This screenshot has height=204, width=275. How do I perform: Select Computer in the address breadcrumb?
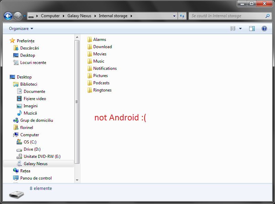pos(50,16)
